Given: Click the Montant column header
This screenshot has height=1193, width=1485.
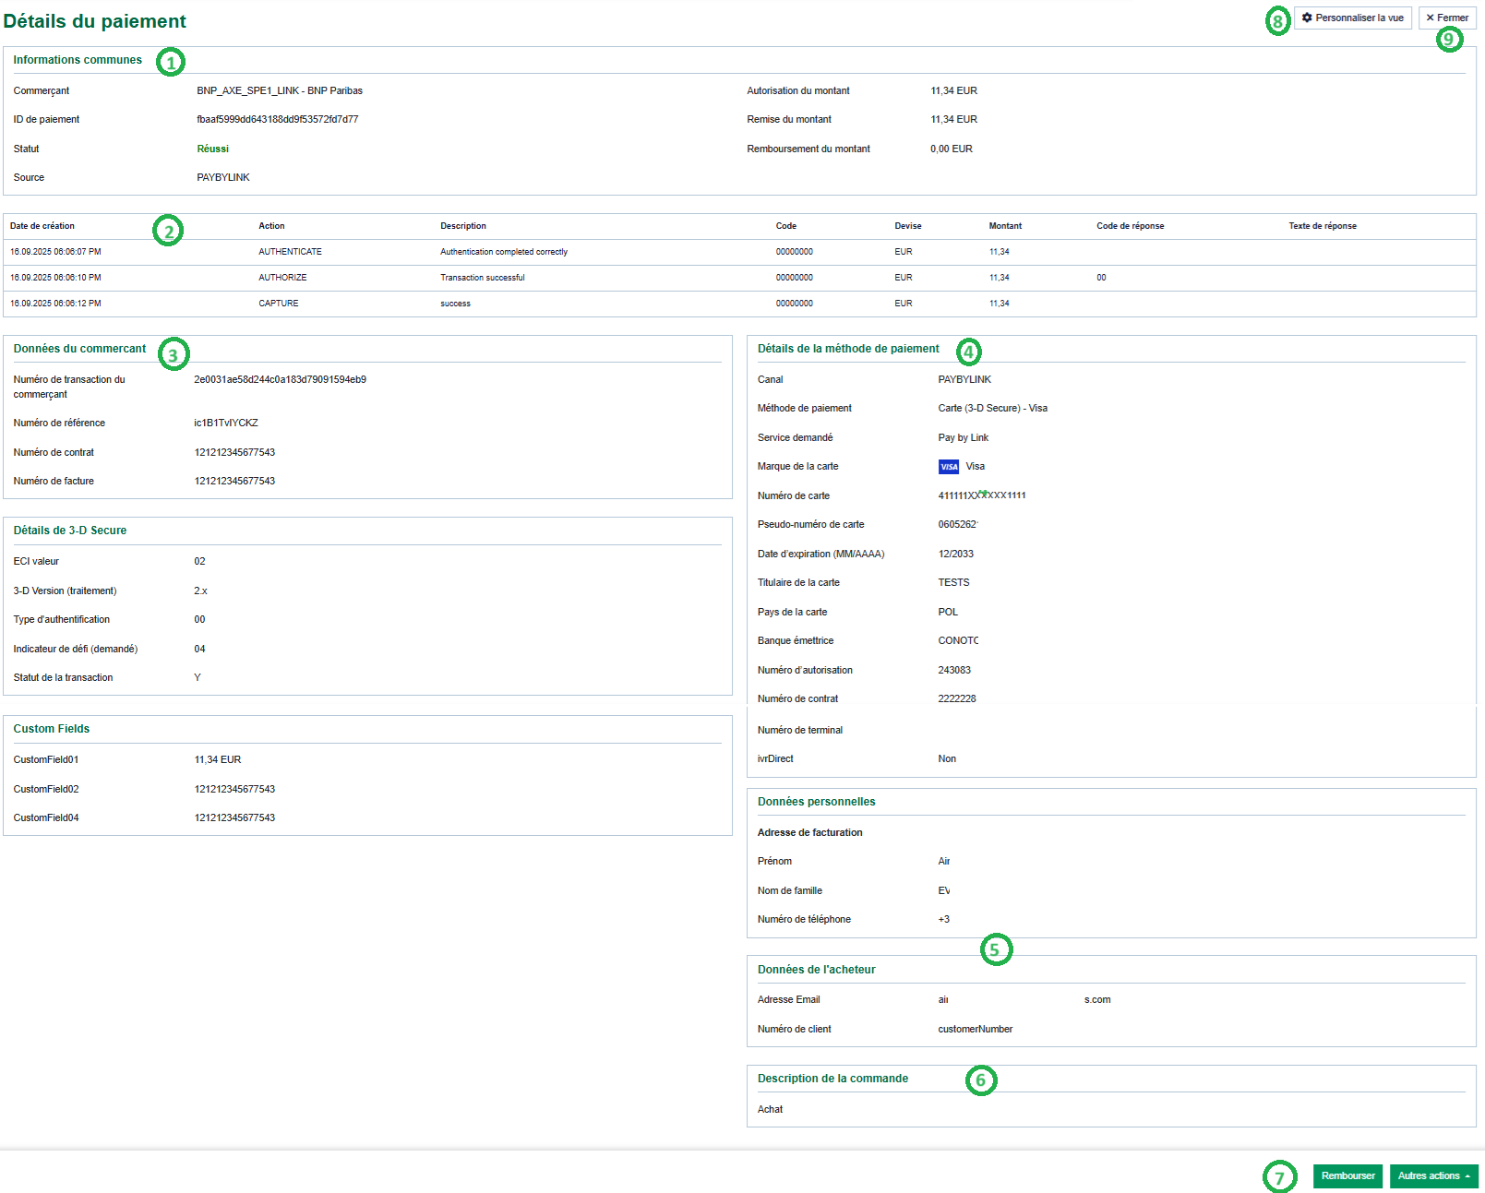Looking at the screenshot, I should coord(1005,226).
